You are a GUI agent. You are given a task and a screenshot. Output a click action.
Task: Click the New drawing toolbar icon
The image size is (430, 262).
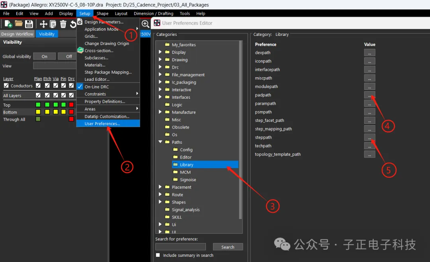tap(8, 24)
